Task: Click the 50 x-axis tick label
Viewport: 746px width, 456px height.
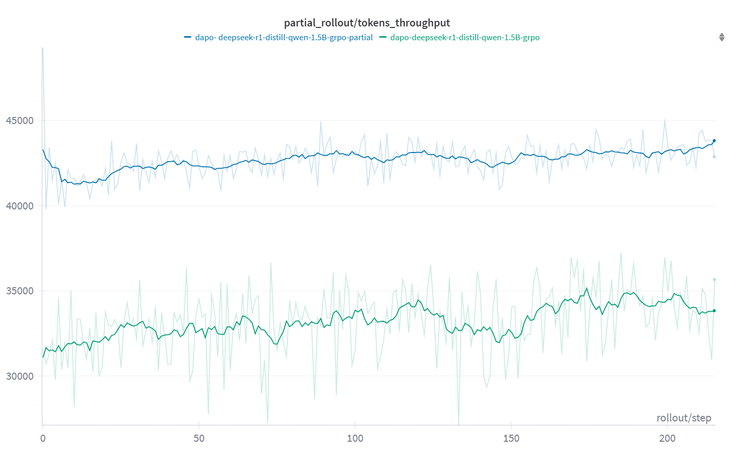Action: coord(199,439)
